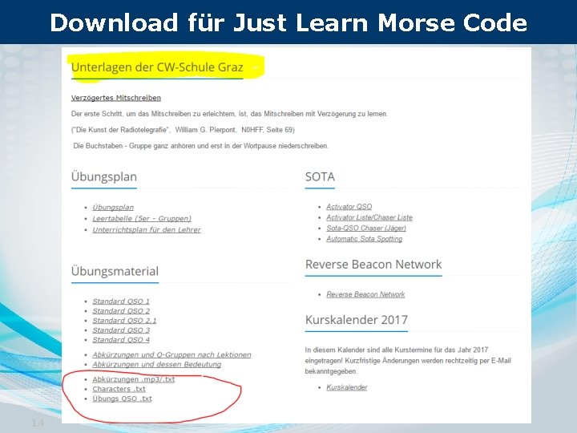Viewport: 577px width, 433px height.
Task: Open Standard QSO 4 link
Action: [x=121, y=339]
